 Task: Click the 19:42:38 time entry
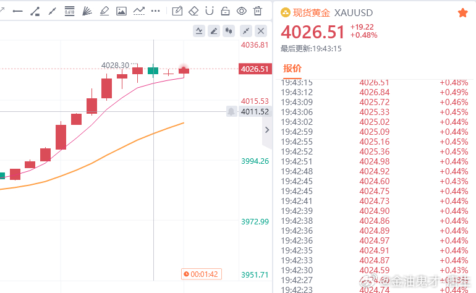point(297,221)
